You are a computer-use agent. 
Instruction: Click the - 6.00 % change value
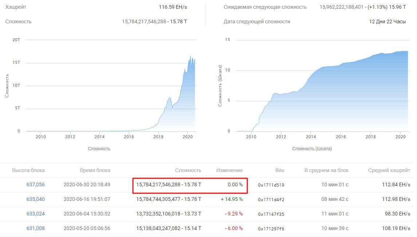(234, 229)
